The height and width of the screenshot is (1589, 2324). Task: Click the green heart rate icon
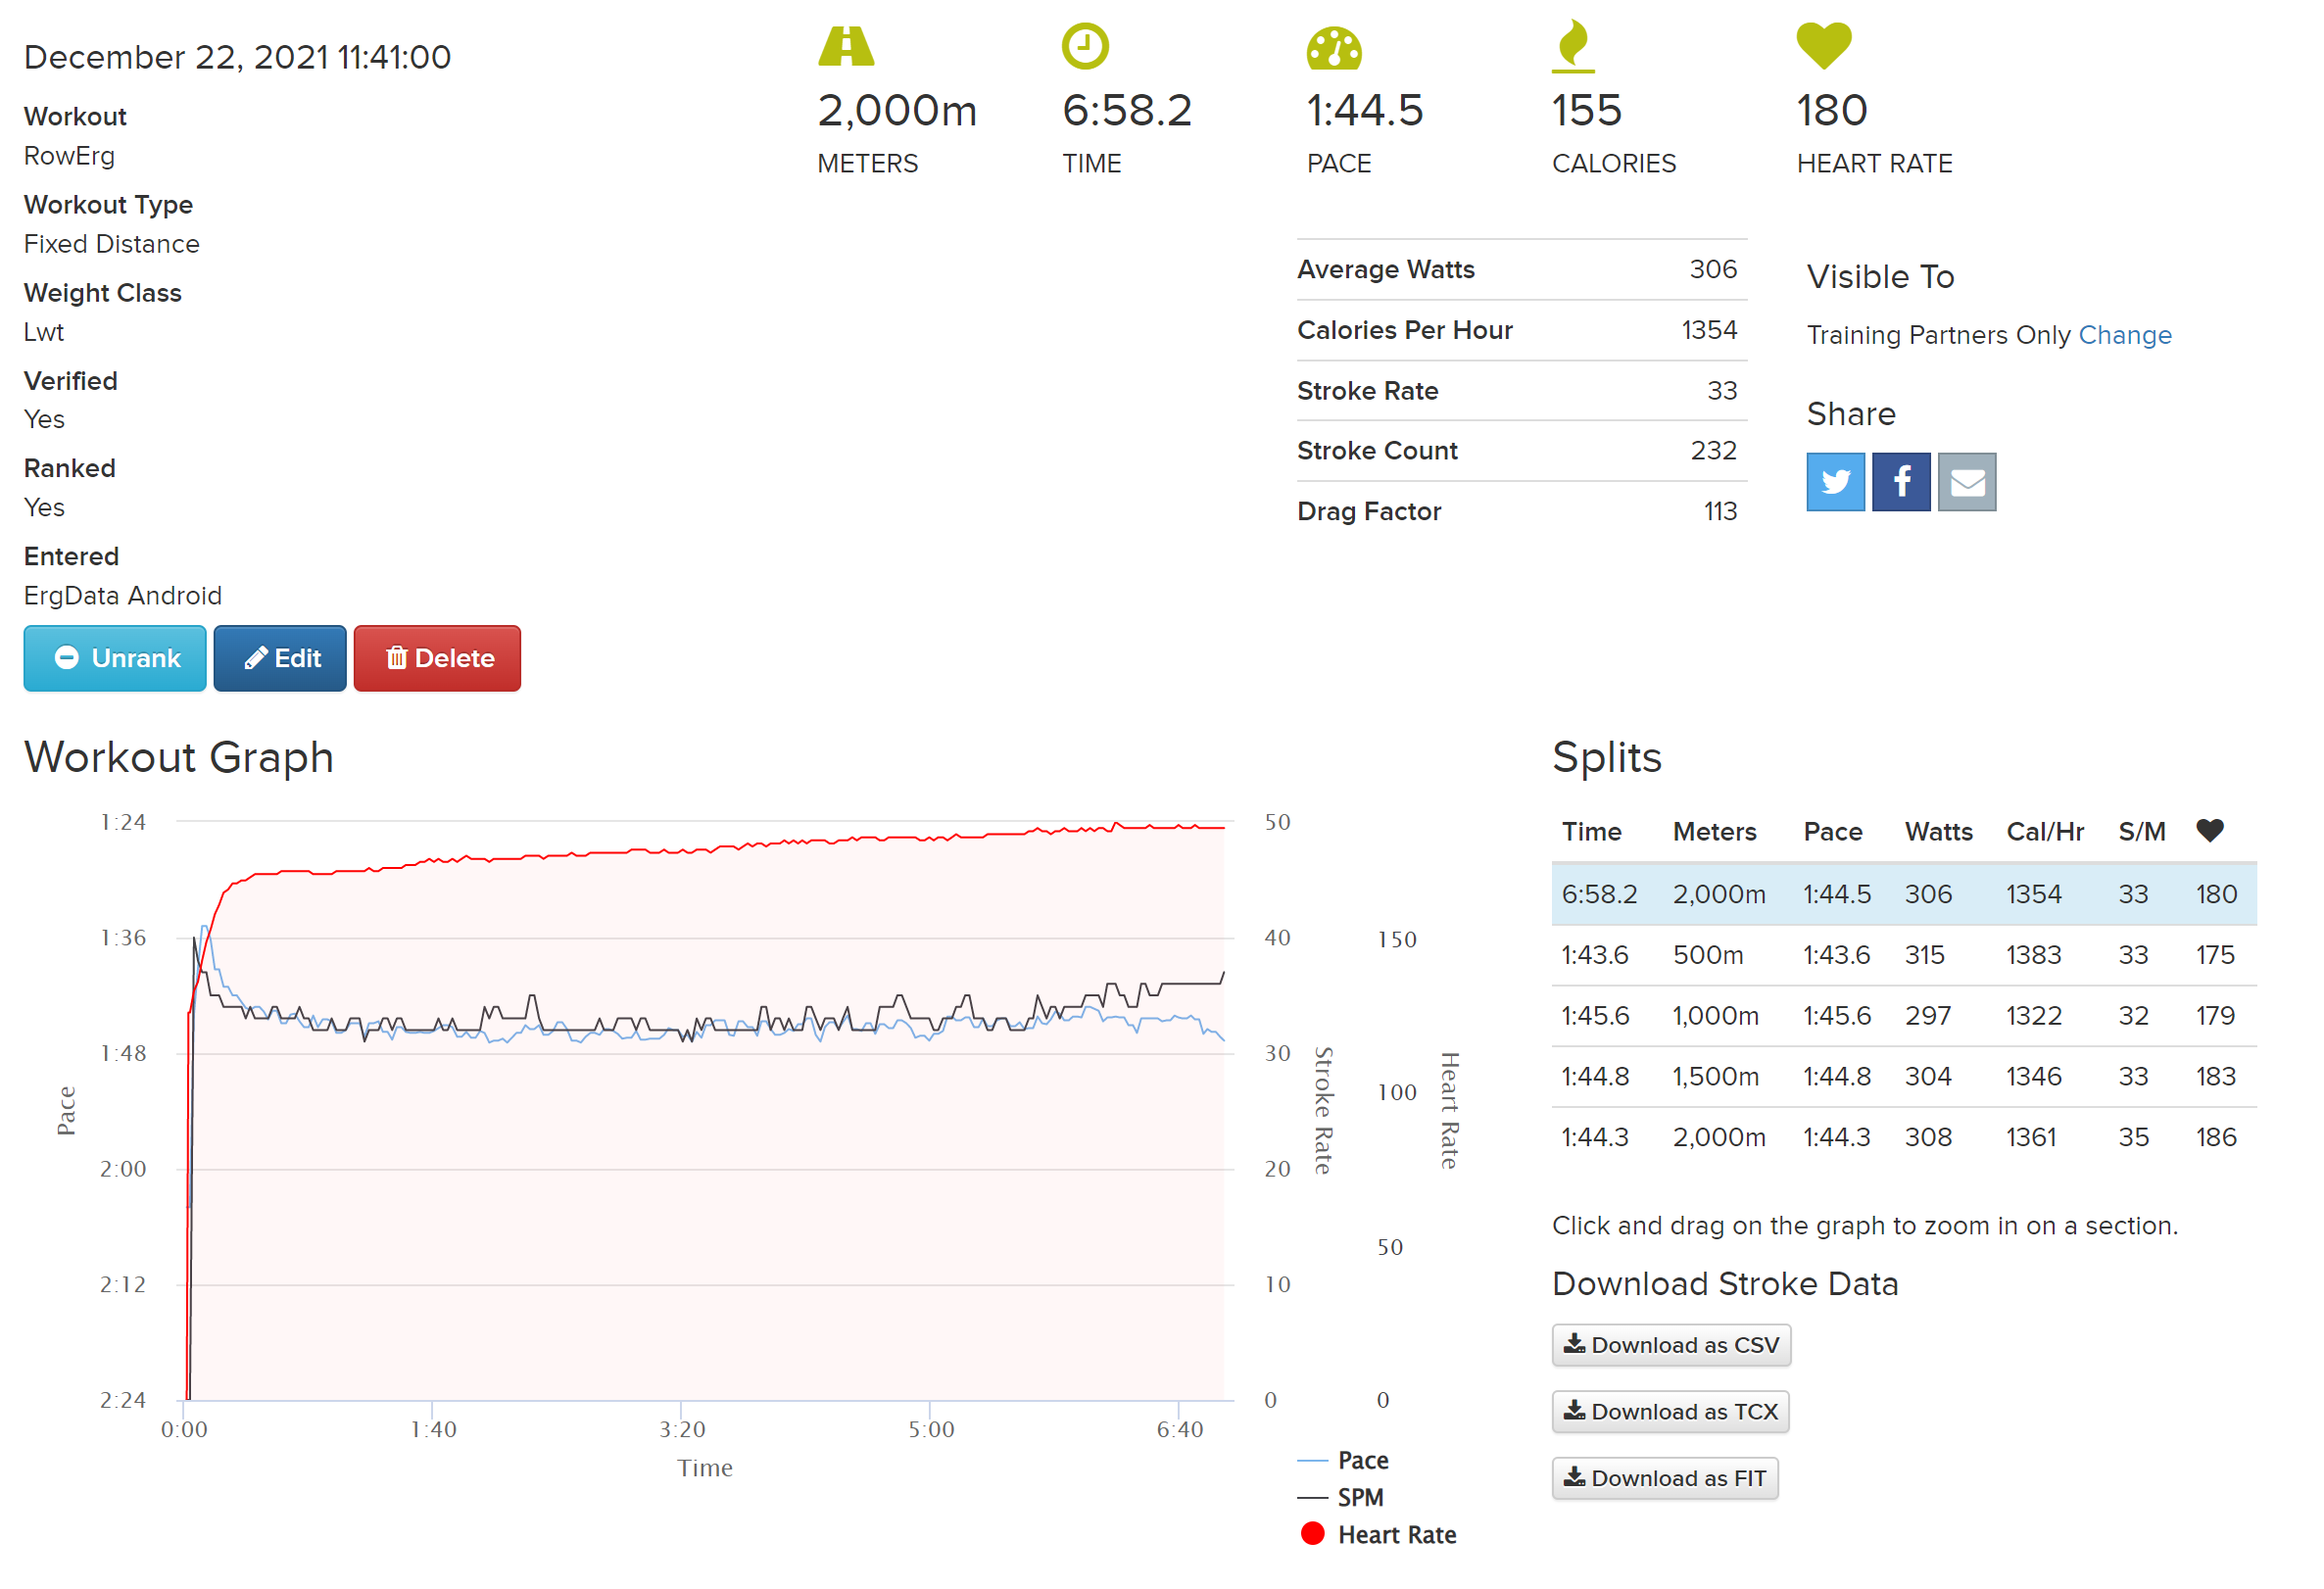tap(1824, 46)
